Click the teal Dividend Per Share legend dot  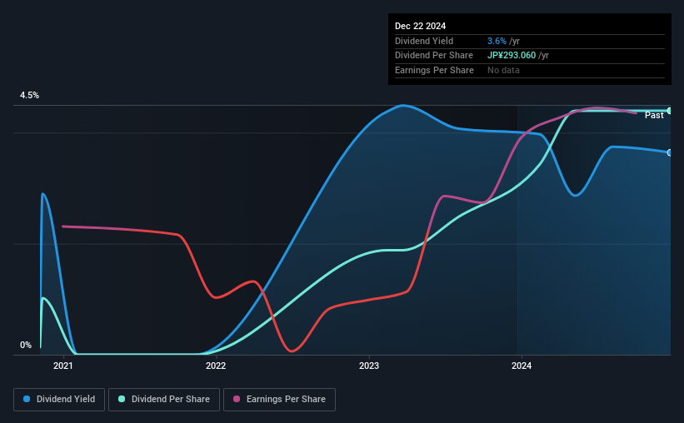pos(122,399)
